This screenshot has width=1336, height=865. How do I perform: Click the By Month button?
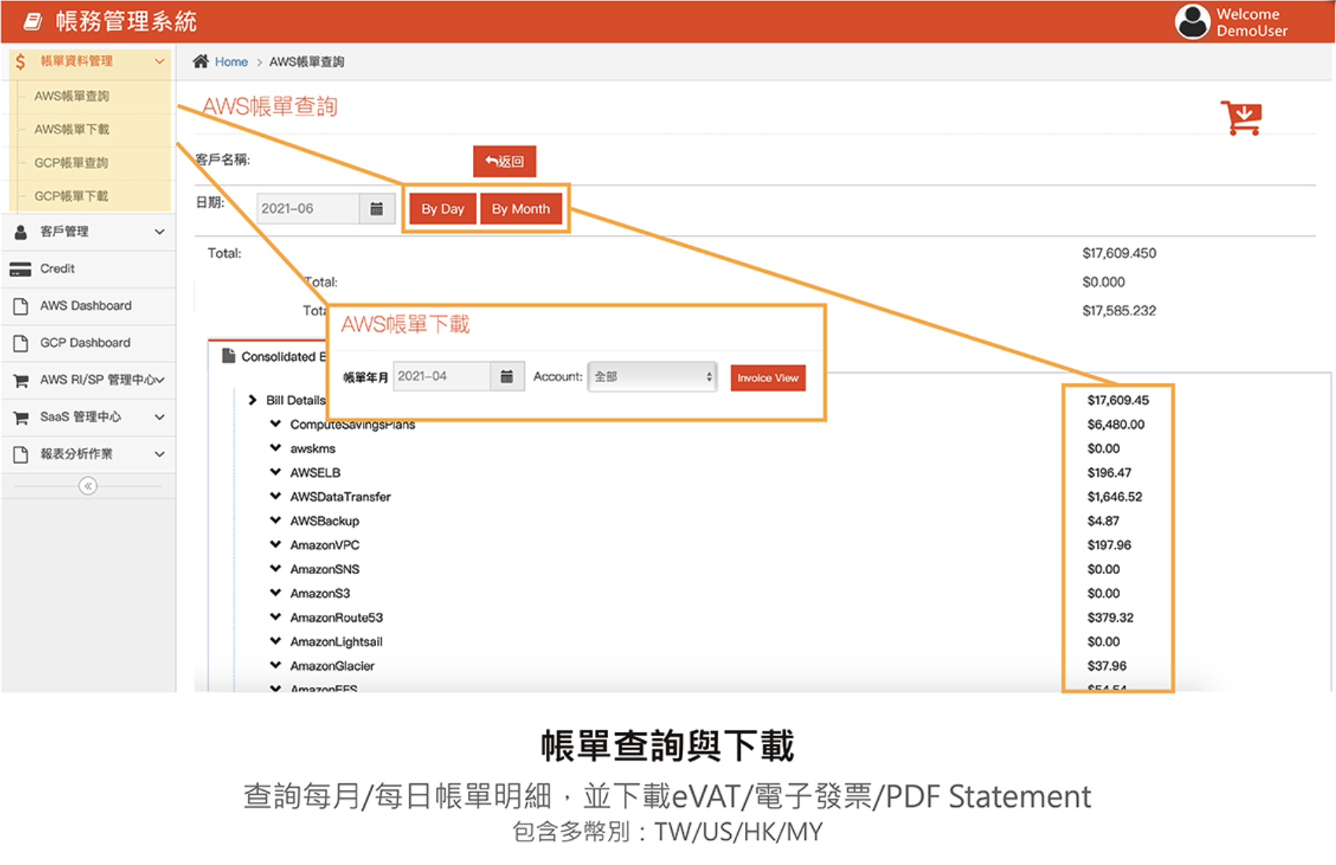[521, 209]
